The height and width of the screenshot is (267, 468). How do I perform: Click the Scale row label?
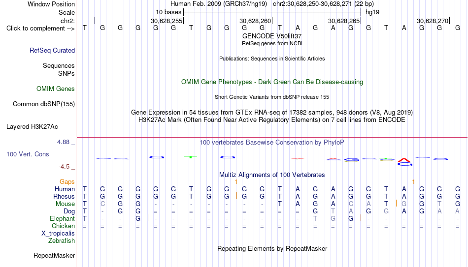click(x=67, y=12)
